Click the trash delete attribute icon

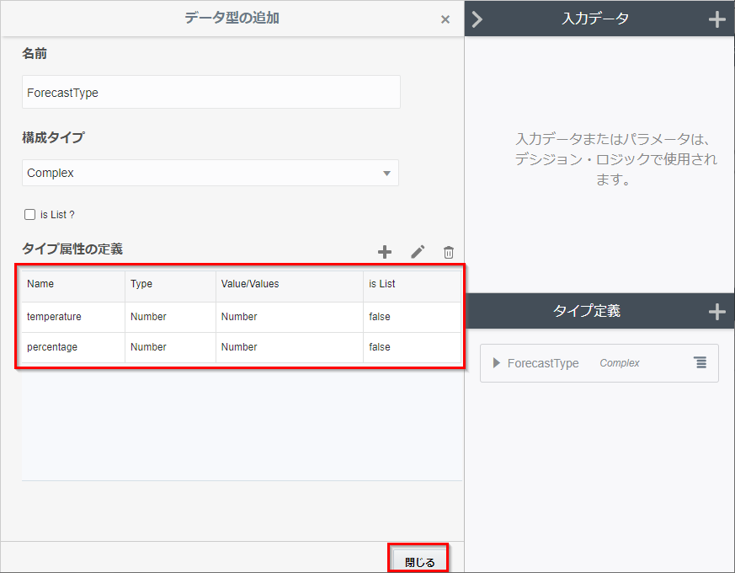pyautogui.click(x=449, y=252)
